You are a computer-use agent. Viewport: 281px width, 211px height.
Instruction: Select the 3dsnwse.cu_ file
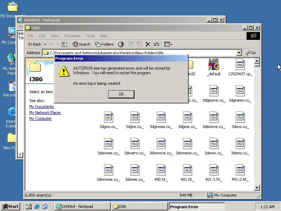(x=109, y=147)
